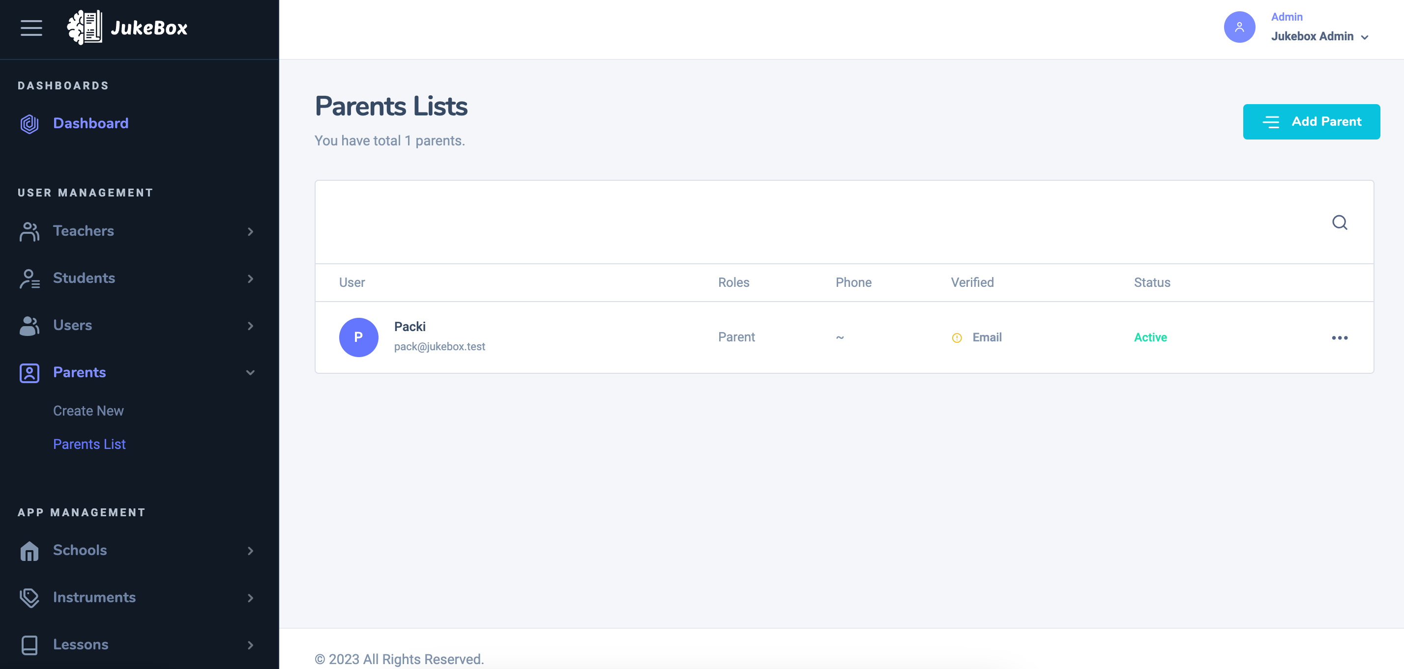This screenshot has height=669, width=1404.
Task: Click the Add Parent button
Action: pos(1312,121)
